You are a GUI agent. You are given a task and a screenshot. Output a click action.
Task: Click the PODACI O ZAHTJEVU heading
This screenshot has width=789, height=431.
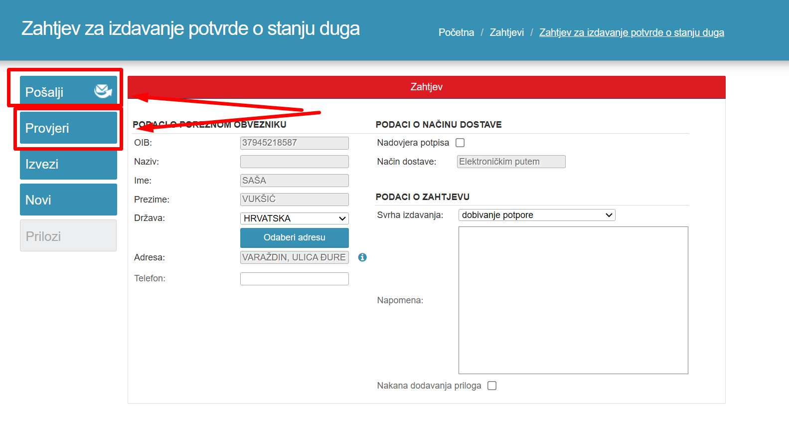point(423,197)
